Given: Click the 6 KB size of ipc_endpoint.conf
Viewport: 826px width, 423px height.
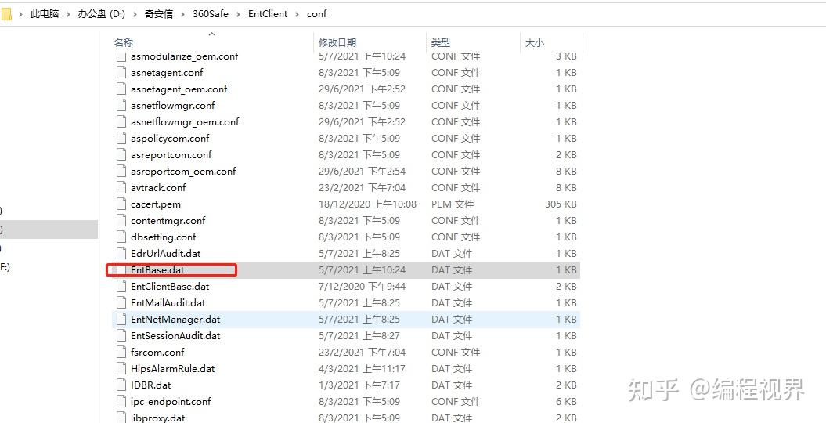Looking at the screenshot, I should click(x=566, y=401).
